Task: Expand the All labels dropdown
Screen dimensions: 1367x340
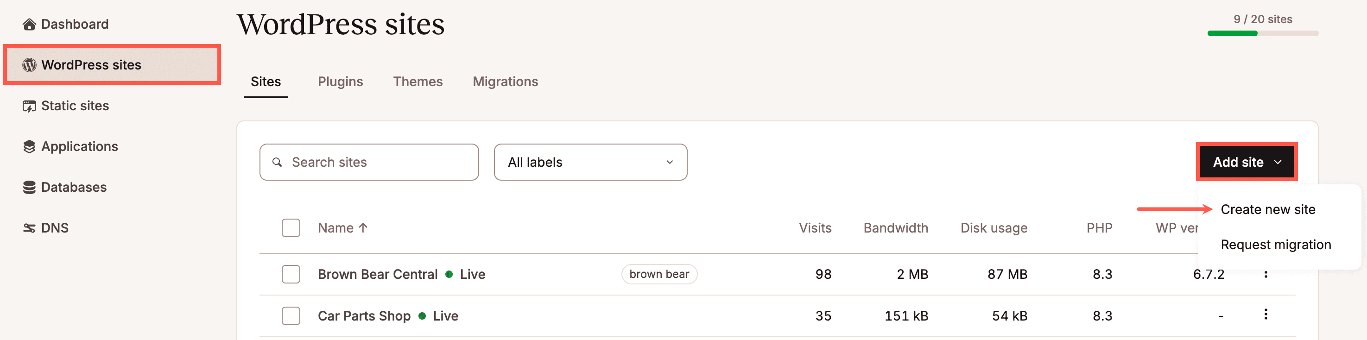Action: (590, 162)
